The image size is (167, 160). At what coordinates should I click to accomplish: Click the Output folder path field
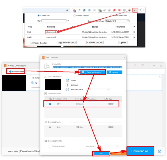point(30,151)
